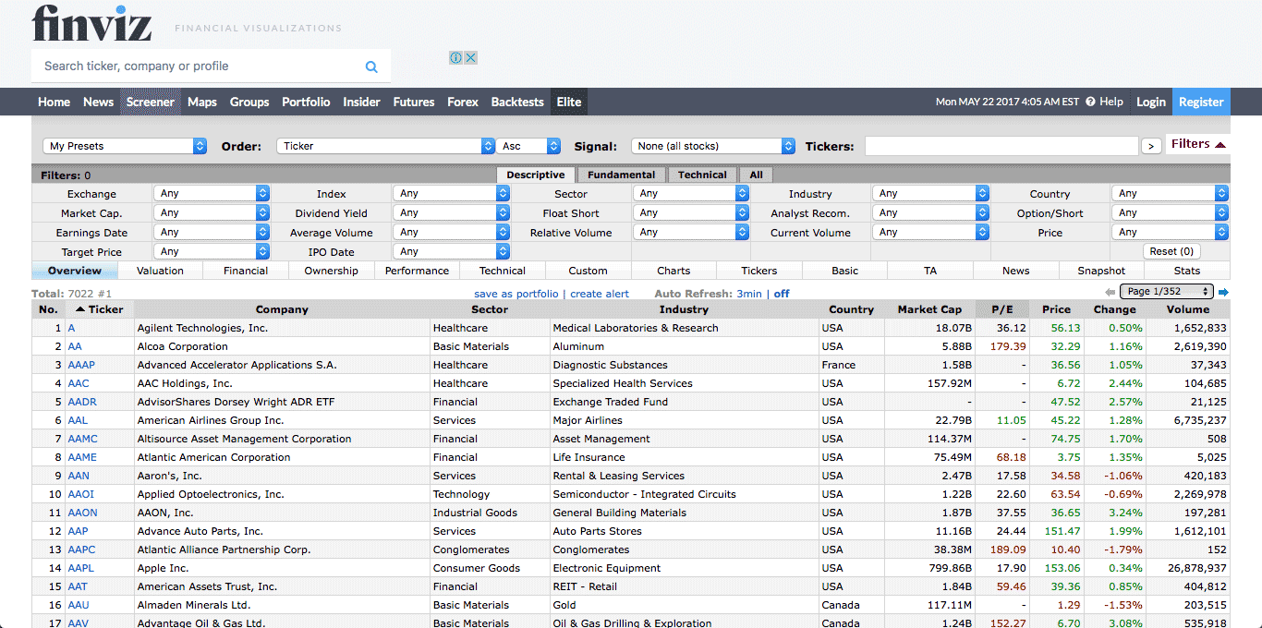The width and height of the screenshot is (1262, 628).
Task: Collapse the Filters triangle button
Action: coord(1198,144)
